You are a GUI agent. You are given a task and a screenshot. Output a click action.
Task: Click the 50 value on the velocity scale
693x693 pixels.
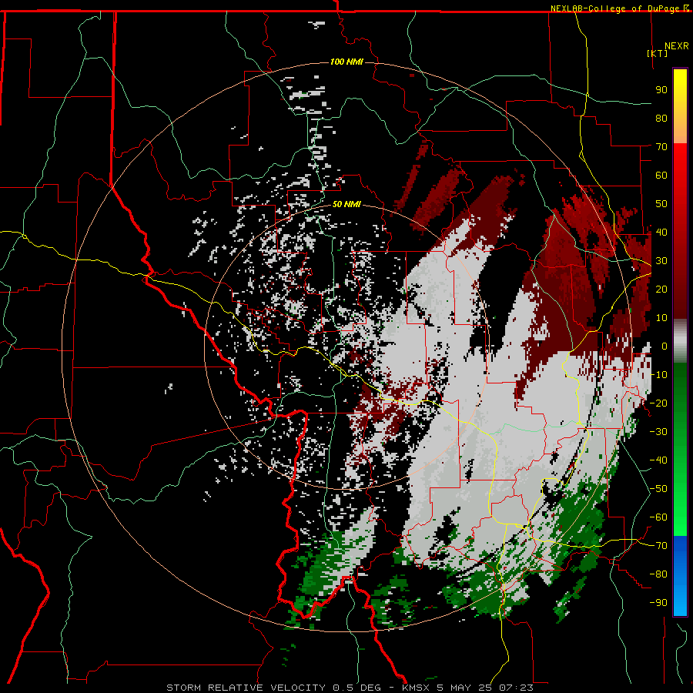click(661, 204)
